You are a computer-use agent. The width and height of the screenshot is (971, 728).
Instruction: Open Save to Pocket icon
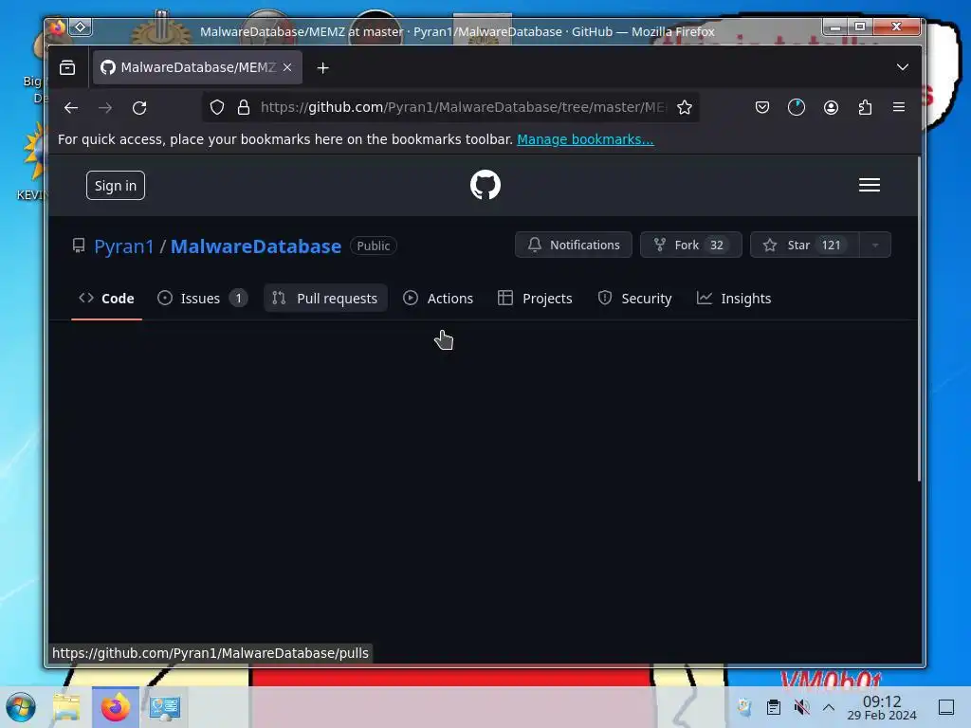[762, 107]
